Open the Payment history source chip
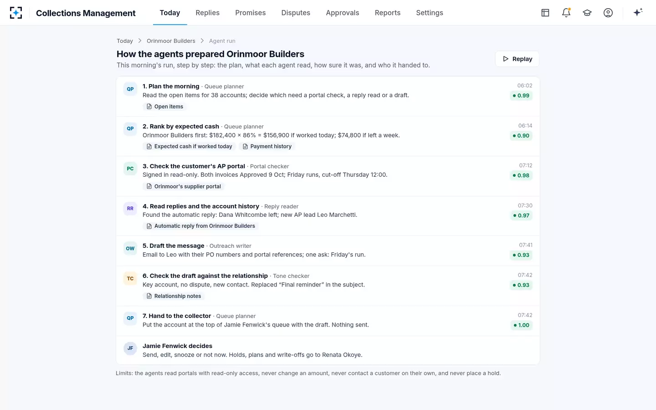The width and height of the screenshot is (656, 410). click(x=267, y=146)
